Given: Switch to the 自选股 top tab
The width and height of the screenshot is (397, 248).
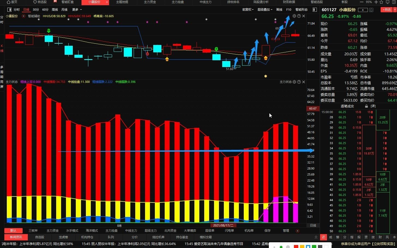Looking at the screenshot, I should (x=40, y=2).
